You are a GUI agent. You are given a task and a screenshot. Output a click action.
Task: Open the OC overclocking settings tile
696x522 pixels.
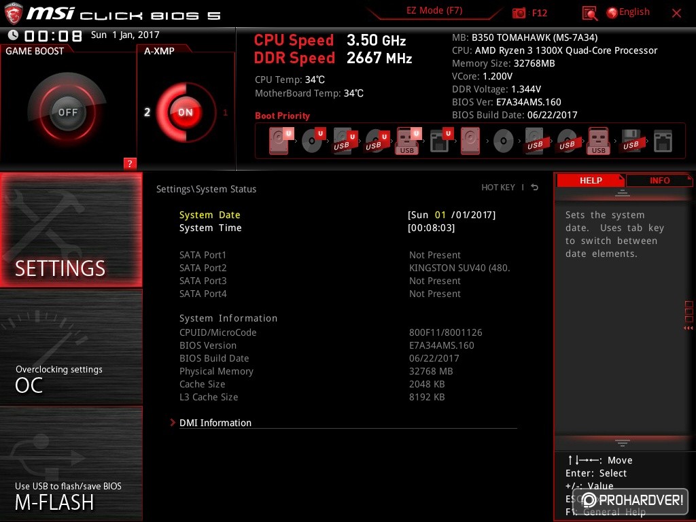point(71,347)
